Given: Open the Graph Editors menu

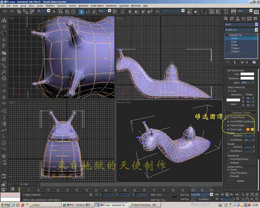Looking at the screenshot, I should point(97,6).
